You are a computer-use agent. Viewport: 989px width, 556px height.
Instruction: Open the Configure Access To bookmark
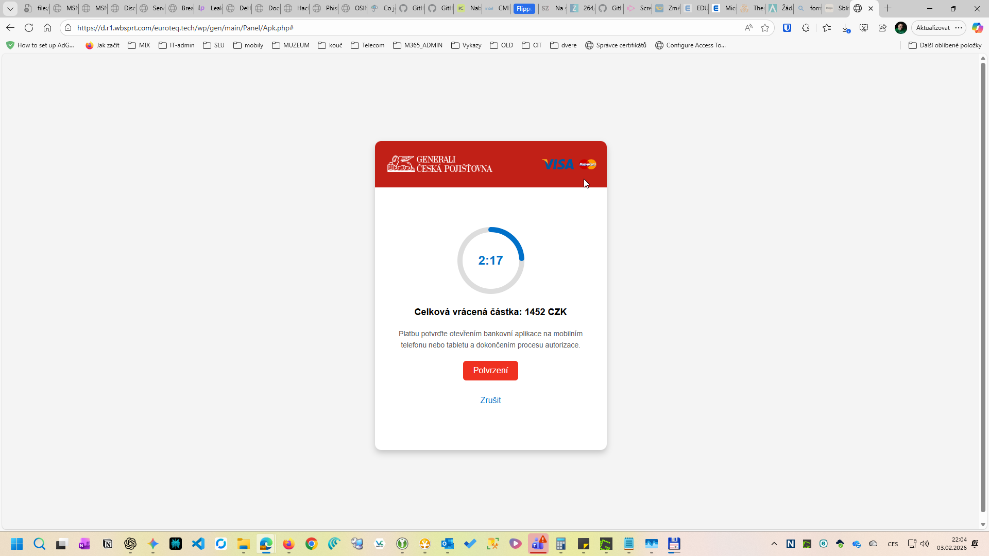pyautogui.click(x=690, y=45)
